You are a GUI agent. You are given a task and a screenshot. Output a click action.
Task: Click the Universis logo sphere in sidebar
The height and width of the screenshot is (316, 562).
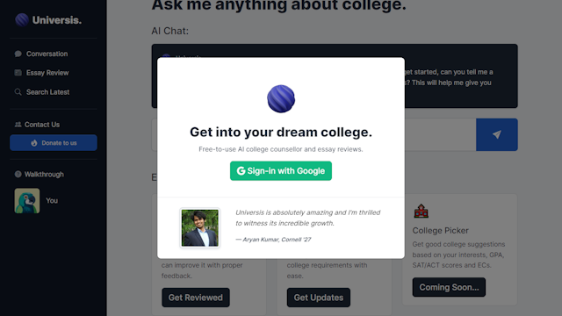[x=22, y=20]
